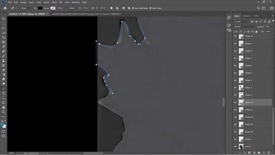
Task: Hide the Shape 6 layer
Action: click(x=235, y=65)
